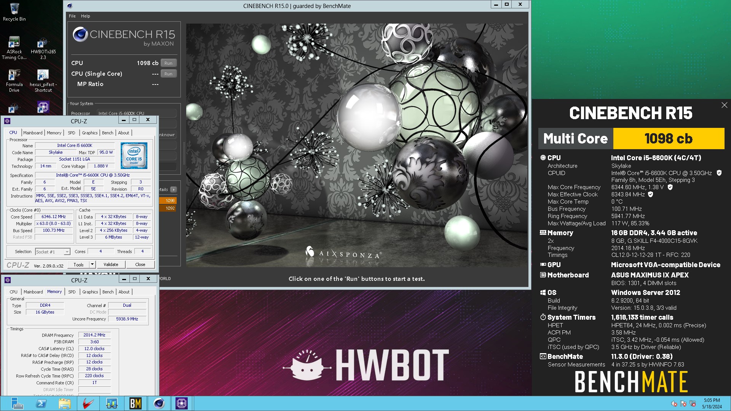Open SPD tab in lower CPU-Z
The image size is (731, 411).
click(72, 292)
